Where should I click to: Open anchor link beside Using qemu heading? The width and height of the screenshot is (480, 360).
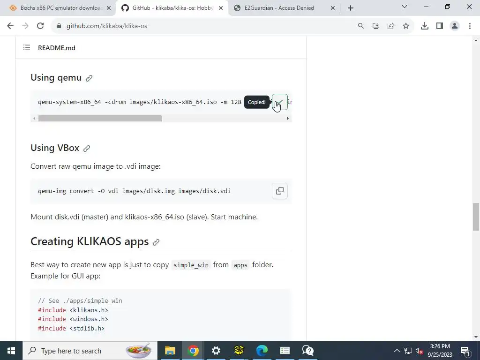pos(89,78)
